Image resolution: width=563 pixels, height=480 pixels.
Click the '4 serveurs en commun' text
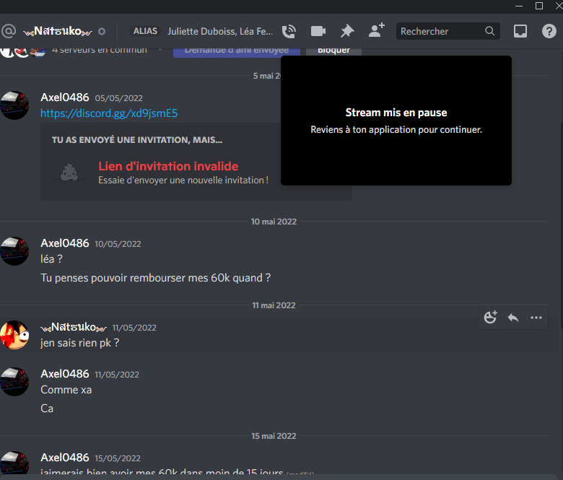tap(100, 51)
